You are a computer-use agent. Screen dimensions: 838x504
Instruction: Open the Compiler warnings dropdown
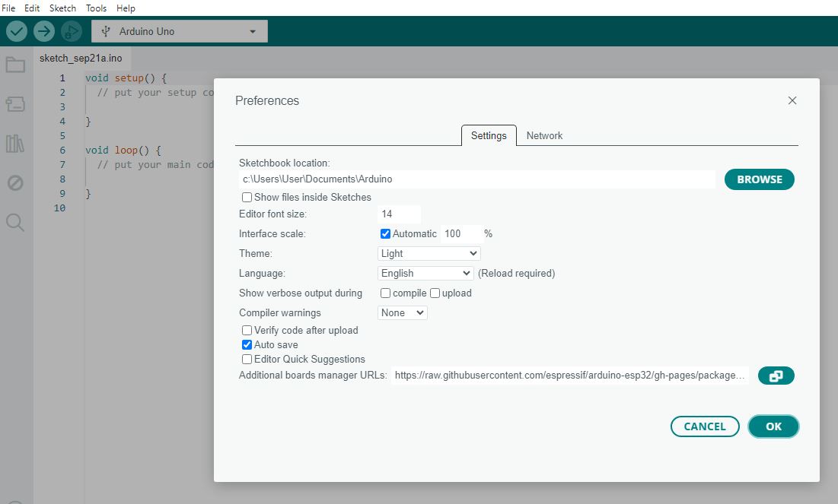403,312
